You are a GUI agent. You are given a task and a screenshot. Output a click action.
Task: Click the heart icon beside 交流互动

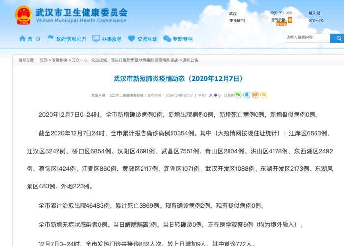pos(131,39)
